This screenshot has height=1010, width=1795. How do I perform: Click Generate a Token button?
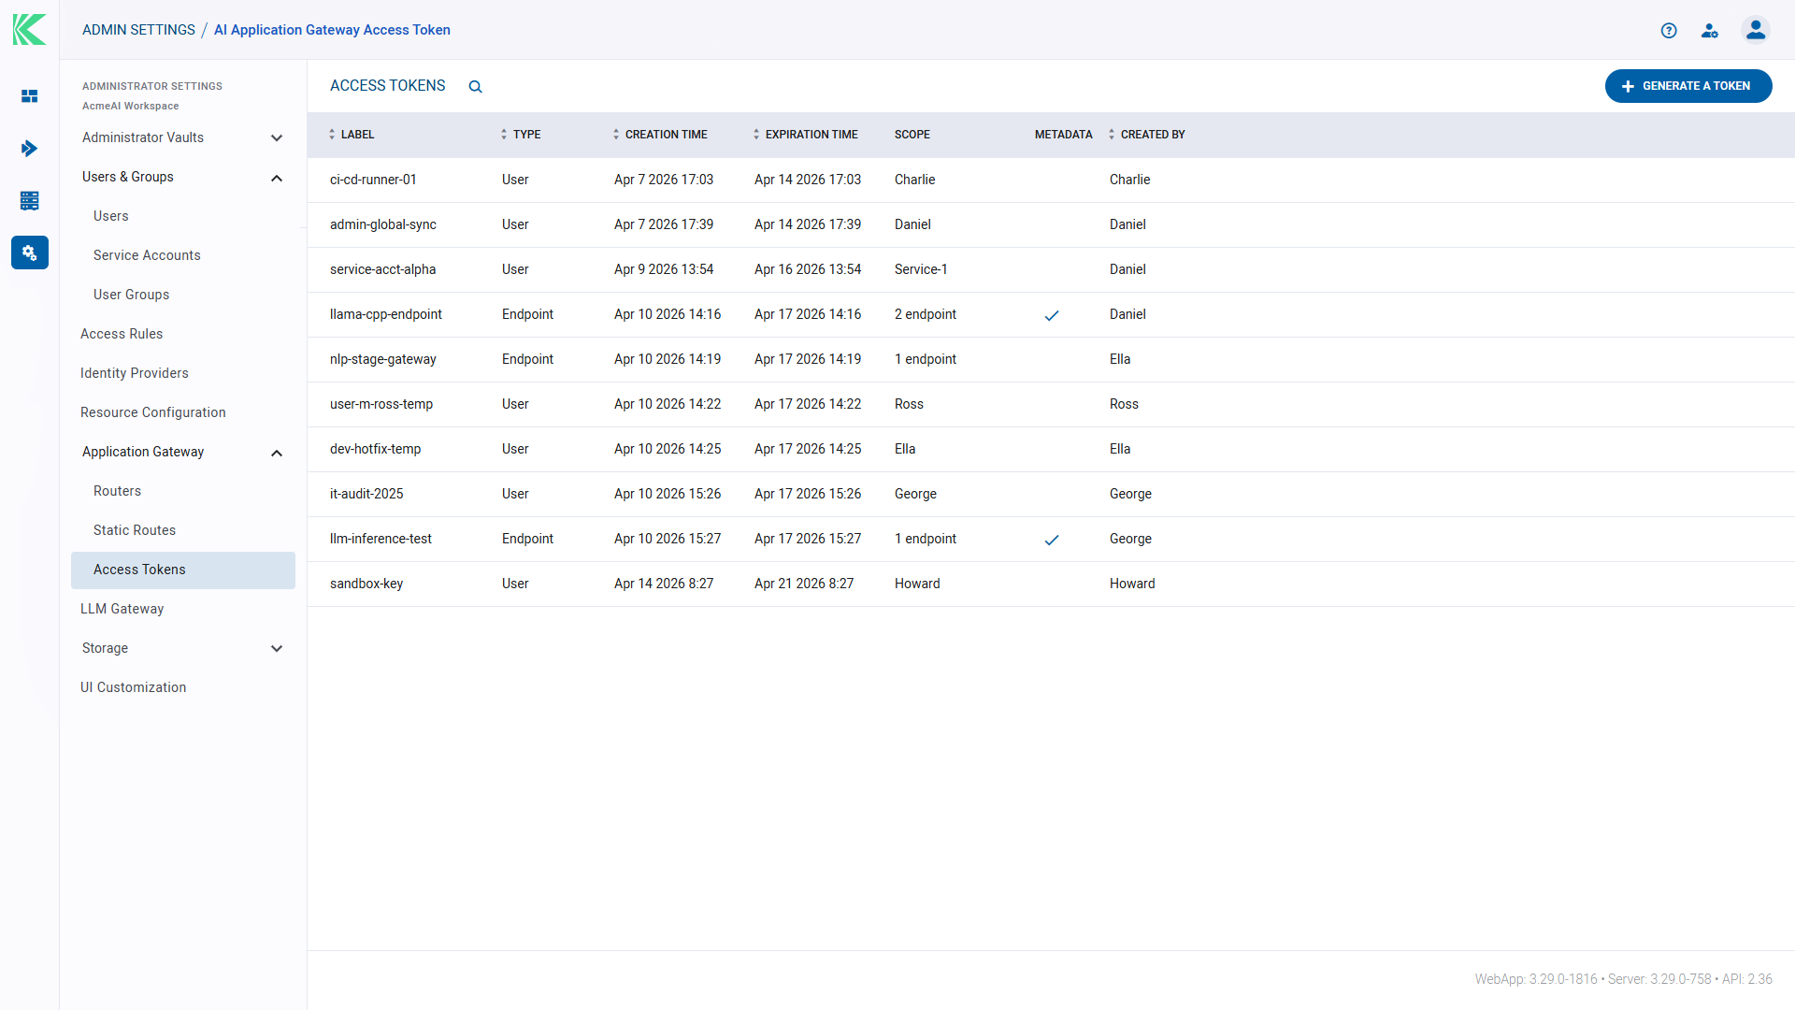[x=1688, y=86]
